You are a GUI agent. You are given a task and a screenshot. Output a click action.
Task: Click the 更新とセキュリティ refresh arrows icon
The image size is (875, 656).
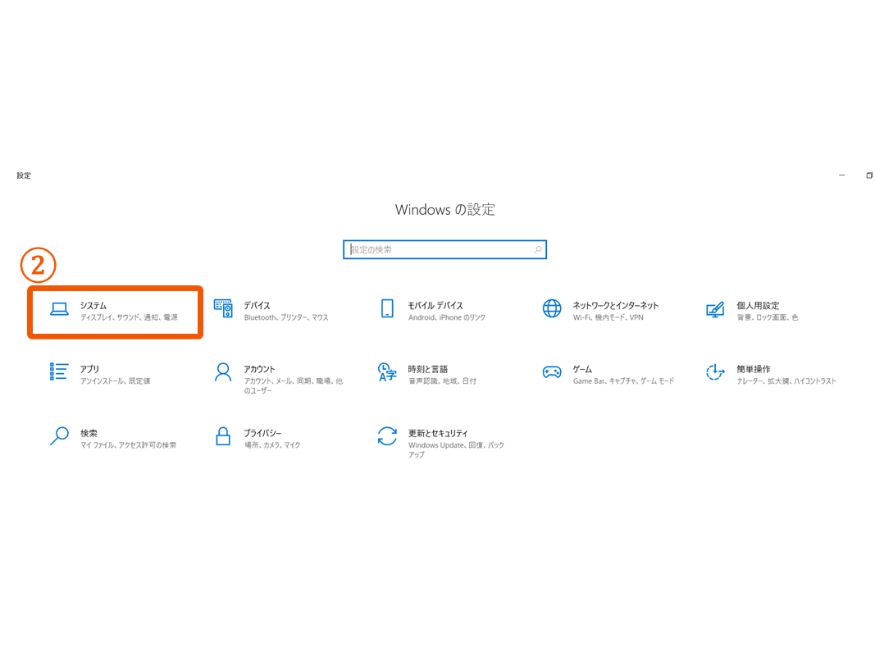(x=387, y=436)
